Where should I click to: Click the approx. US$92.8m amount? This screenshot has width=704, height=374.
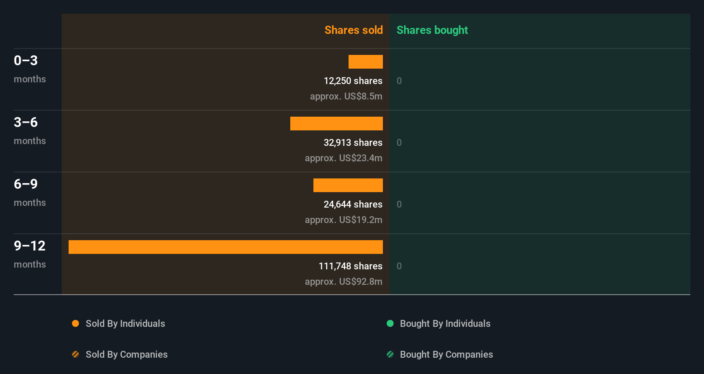point(343,281)
